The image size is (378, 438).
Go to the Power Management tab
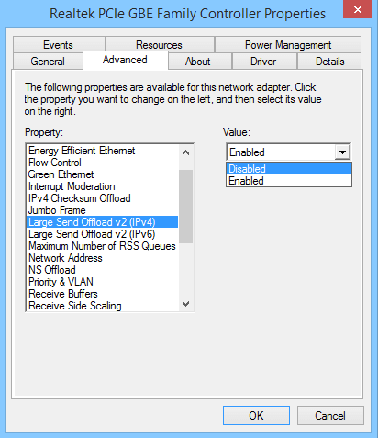click(x=288, y=45)
